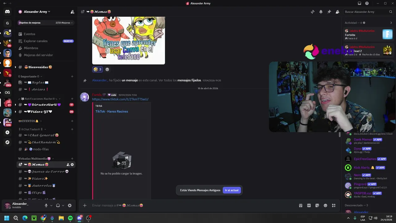The height and width of the screenshot is (223, 396).
Task: Click the search magnifier in Buscar field
Action: click(x=391, y=12)
